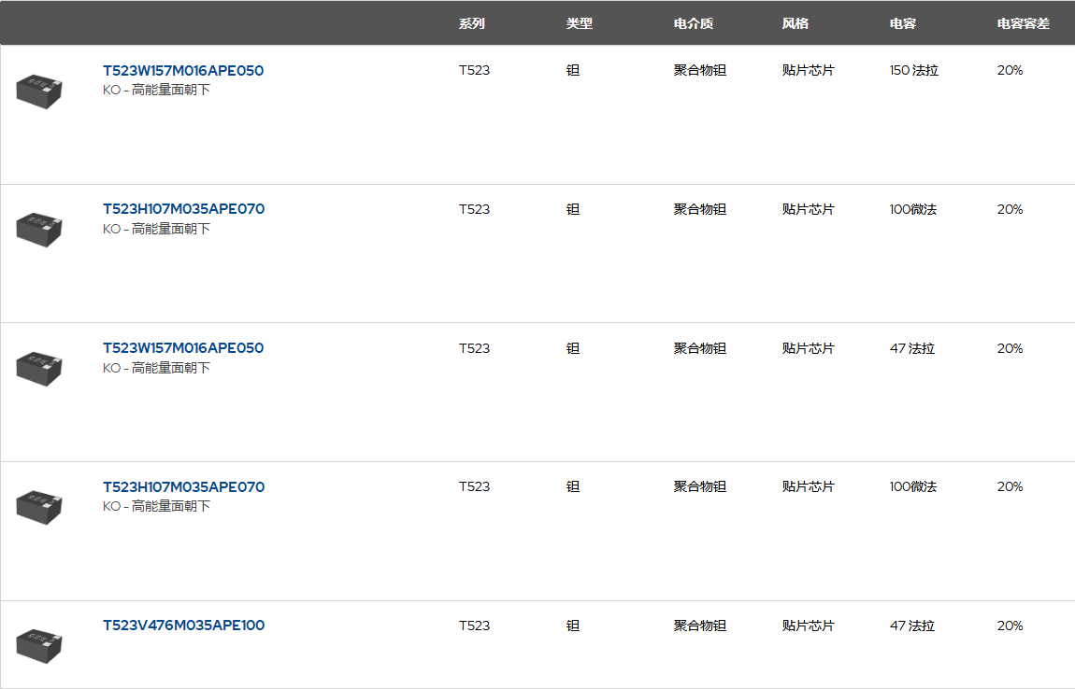Open T523W157M016APE050 link in 47 法拉 row
The image size is (1075, 689).
(183, 348)
